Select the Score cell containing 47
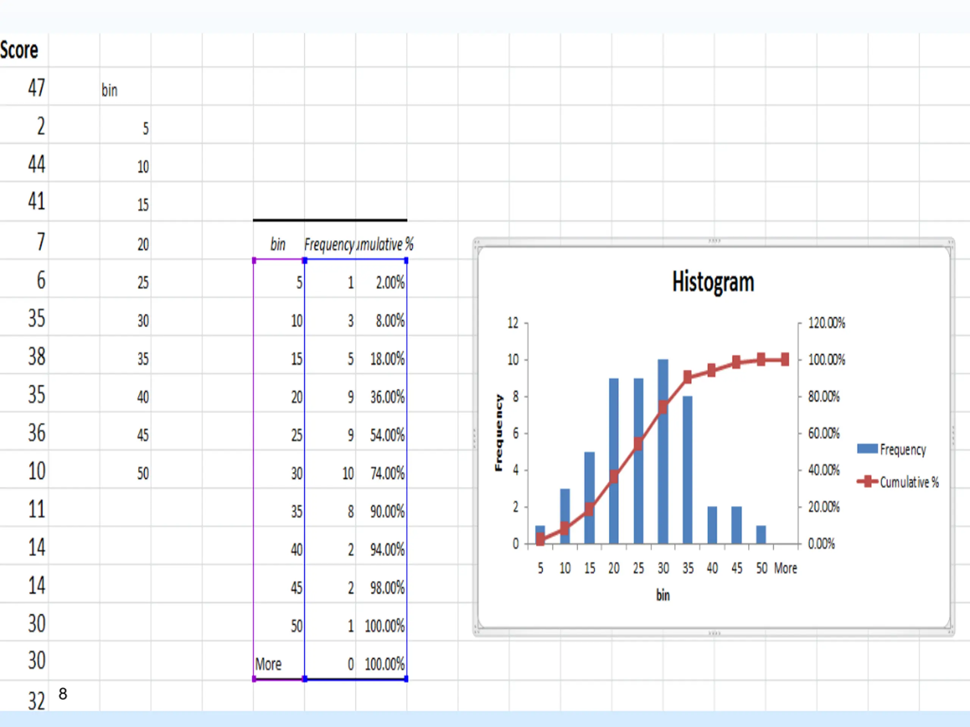970x727 pixels. (x=24, y=86)
